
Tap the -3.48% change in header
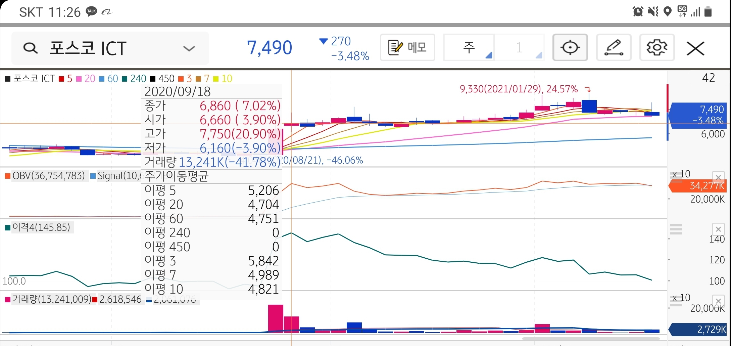tap(350, 56)
